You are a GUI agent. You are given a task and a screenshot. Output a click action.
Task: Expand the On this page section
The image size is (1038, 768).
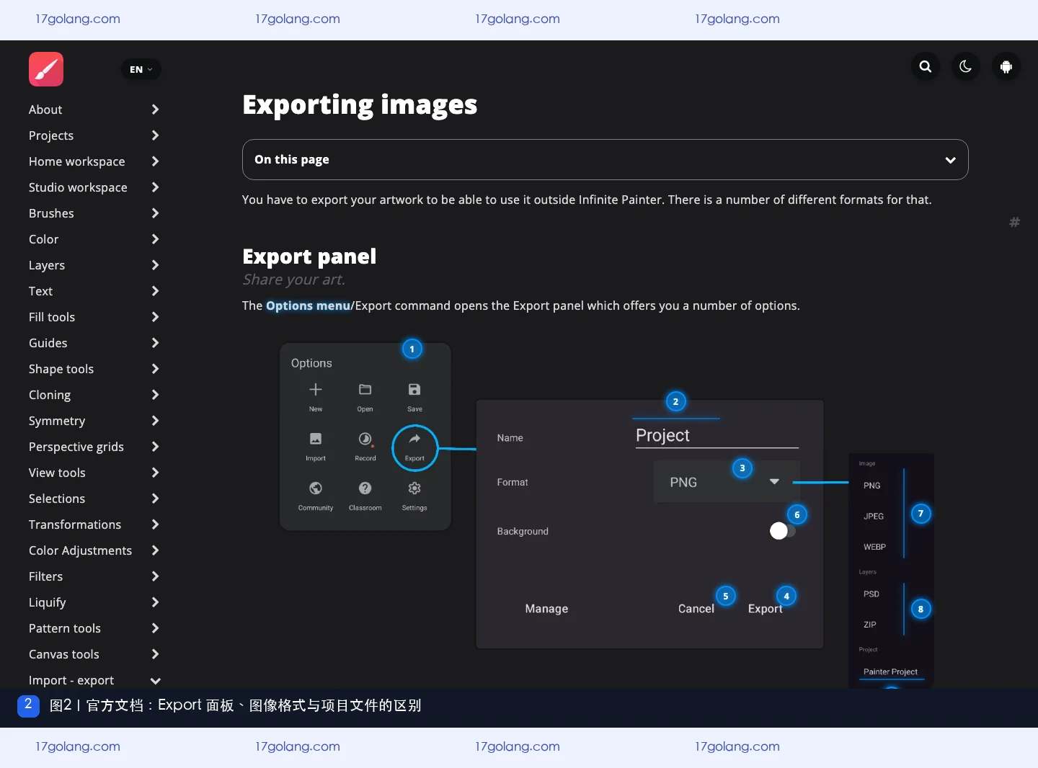(605, 159)
